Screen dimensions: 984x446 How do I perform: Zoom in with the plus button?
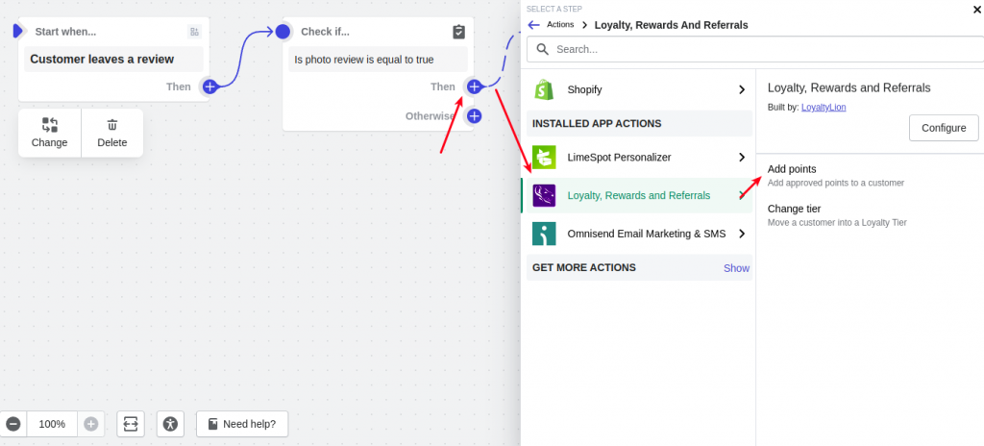click(91, 424)
